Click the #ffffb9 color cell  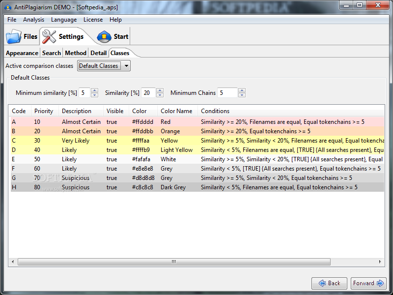141,150
